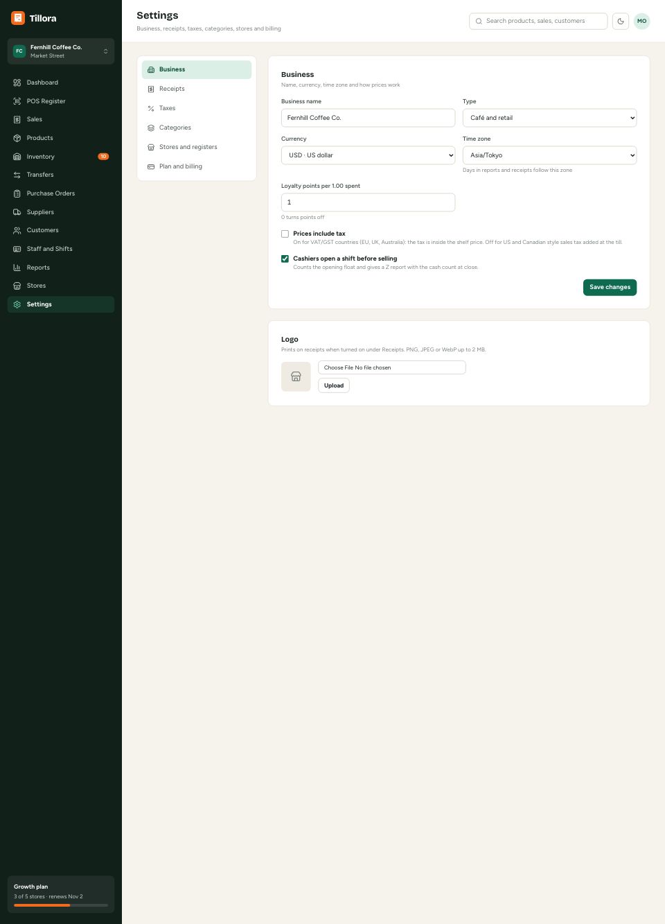Click the Dashboard icon in the sidebar
Viewport: 665px width, 924px height.
[17, 82]
